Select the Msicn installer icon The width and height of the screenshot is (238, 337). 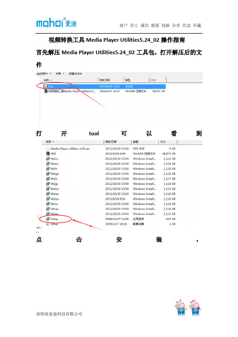(48, 158)
